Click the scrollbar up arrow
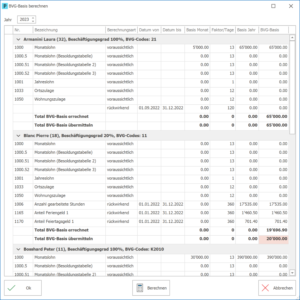The width and height of the screenshot is (300, 300). coord(292,38)
